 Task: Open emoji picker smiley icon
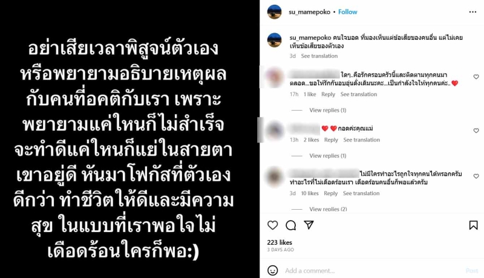(272, 271)
